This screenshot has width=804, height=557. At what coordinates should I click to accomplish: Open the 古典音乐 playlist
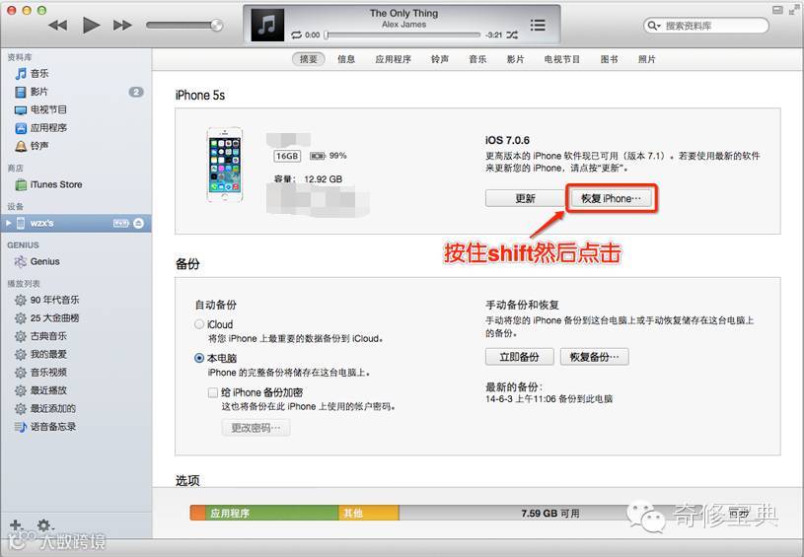[x=76, y=336]
